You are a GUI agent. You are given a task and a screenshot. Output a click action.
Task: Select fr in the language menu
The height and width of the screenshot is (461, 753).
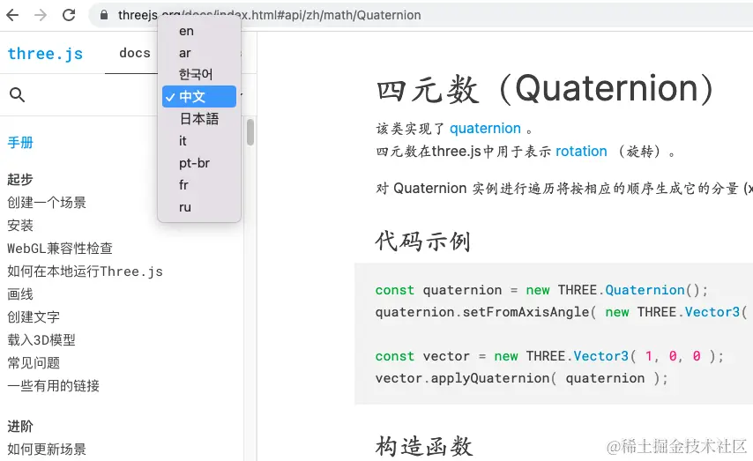[x=199, y=185]
